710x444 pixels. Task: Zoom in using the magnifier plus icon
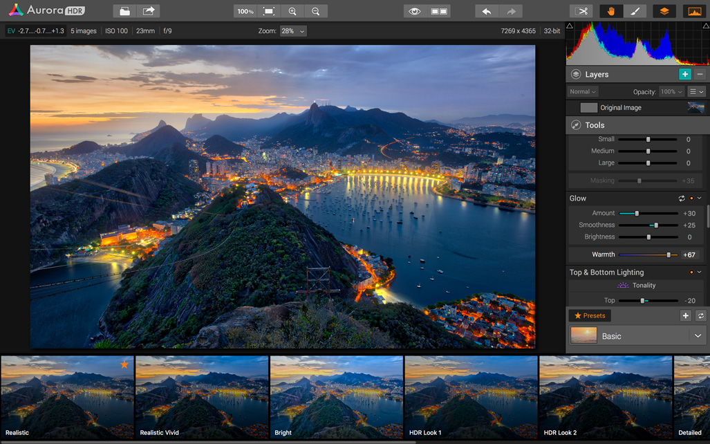[292, 11]
